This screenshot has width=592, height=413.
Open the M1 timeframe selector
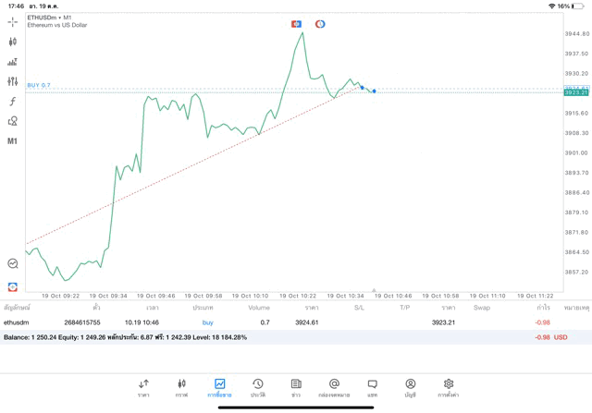(12, 141)
